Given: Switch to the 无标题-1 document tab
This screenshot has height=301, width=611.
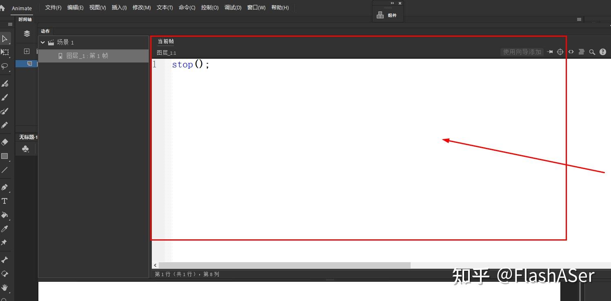Looking at the screenshot, I should click(28, 137).
